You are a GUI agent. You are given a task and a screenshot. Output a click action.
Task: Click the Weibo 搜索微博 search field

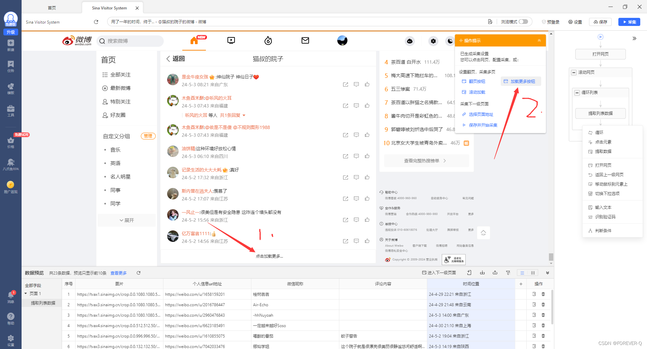click(130, 41)
